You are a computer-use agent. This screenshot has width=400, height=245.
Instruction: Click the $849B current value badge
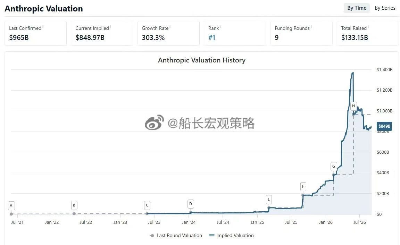[x=384, y=126]
